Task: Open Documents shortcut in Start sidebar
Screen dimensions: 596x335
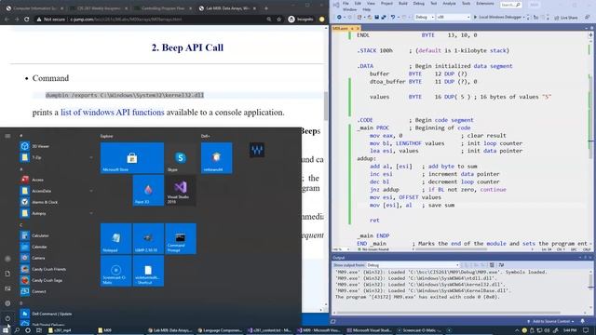Action: point(7,274)
